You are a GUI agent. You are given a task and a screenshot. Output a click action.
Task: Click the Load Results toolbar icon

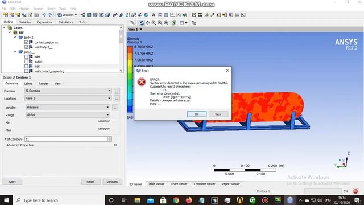[6, 15]
